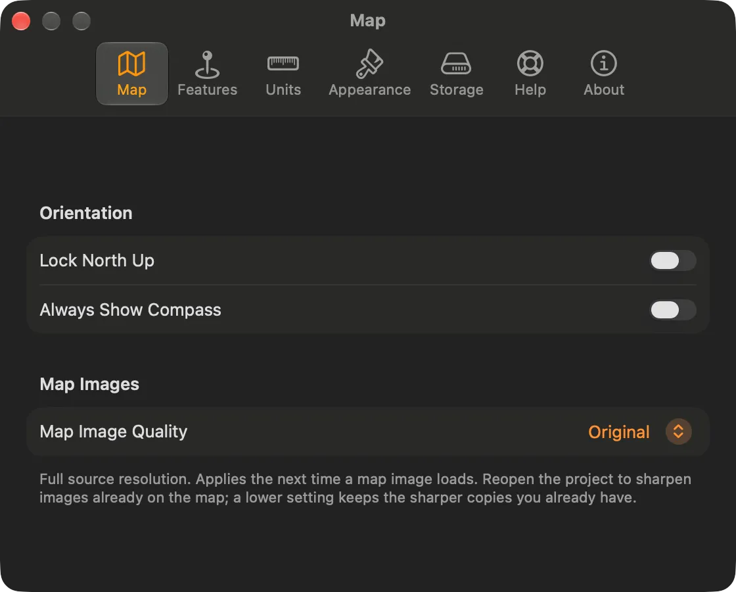Click the Full source resolution description text
The height and width of the screenshot is (592, 736).
[365, 488]
